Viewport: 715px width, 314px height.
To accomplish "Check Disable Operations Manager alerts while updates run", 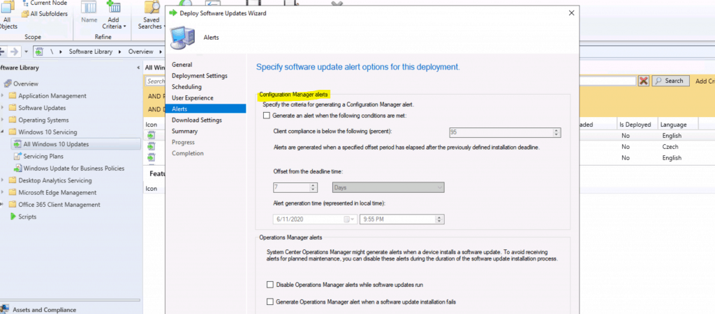I will (x=270, y=285).
